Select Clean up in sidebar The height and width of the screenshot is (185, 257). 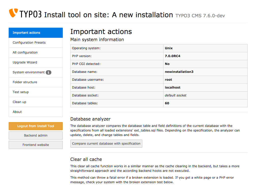36,102
